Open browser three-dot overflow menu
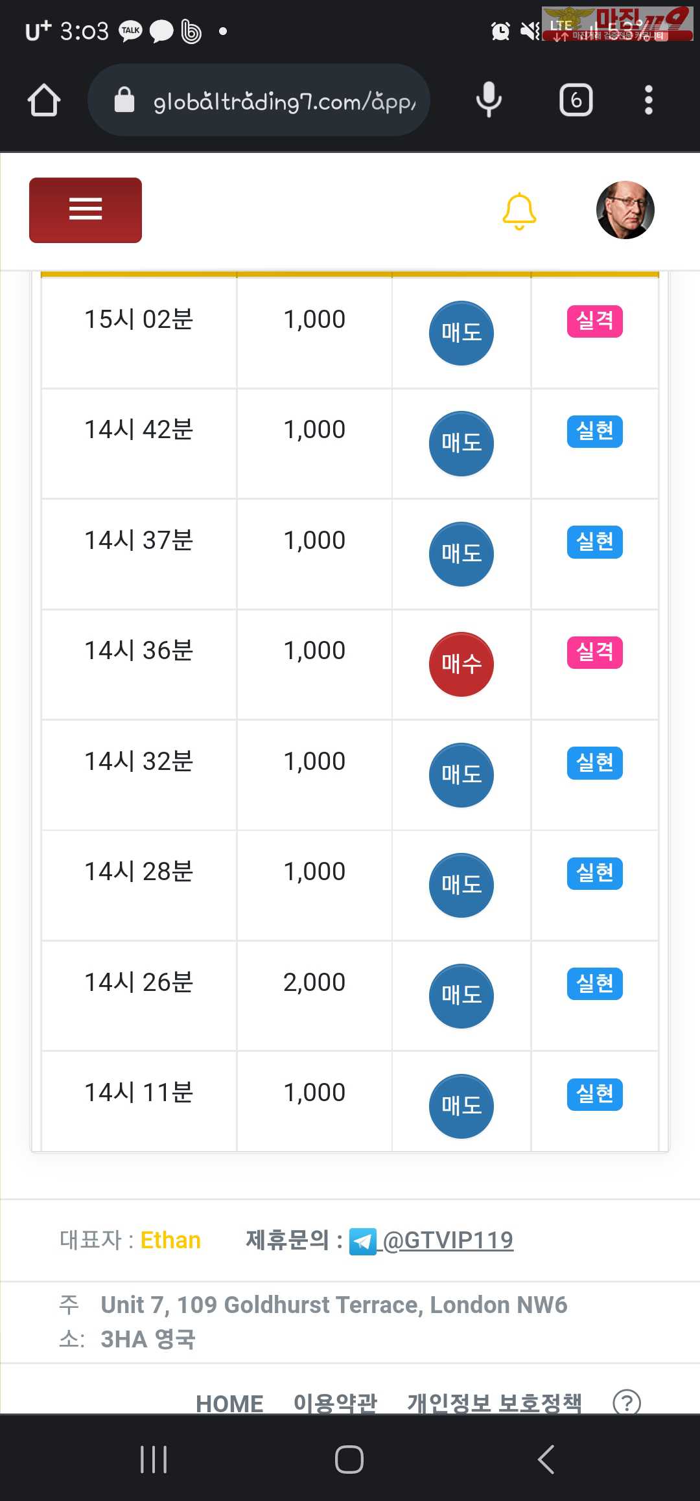 (x=648, y=100)
